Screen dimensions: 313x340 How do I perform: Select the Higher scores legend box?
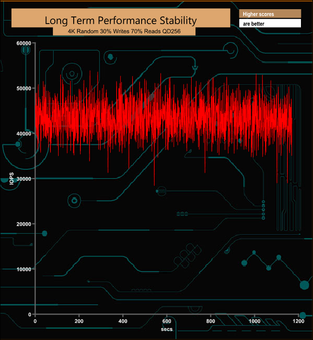click(270, 14)
